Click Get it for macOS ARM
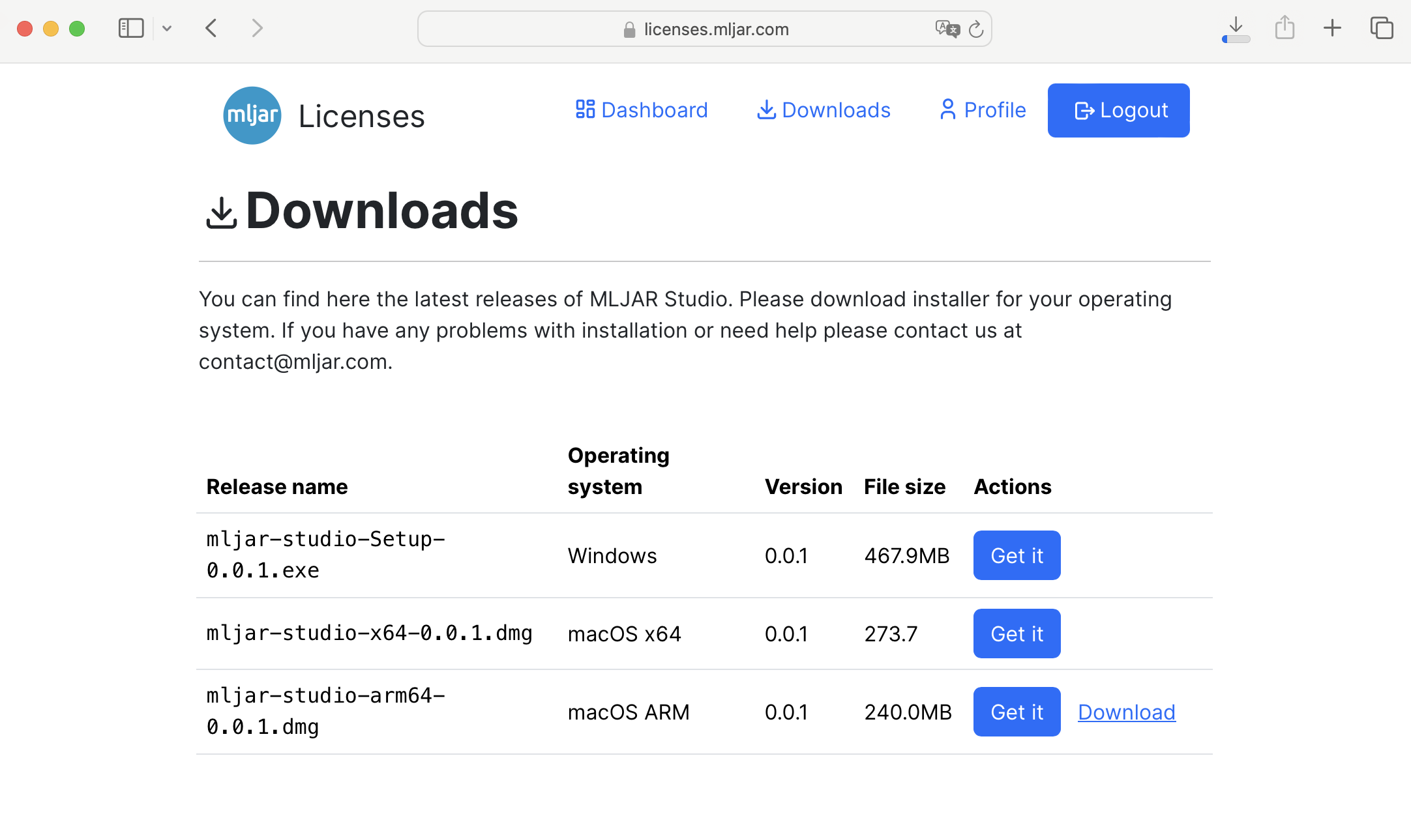Image resolution: width=1411 pixels, height=816 pixels. pyautogui.click(x=1017, y=712)
